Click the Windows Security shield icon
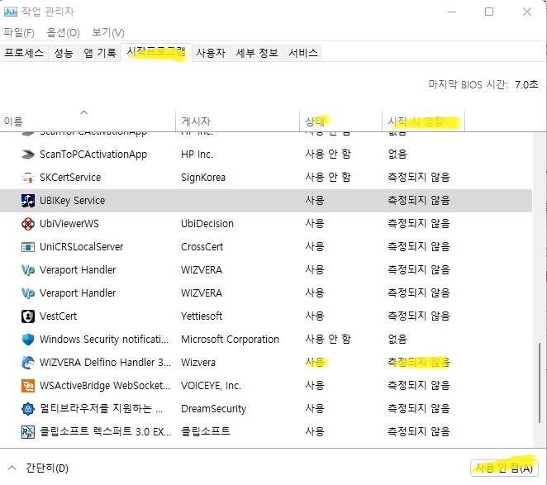This screenshot has width=547, height=485. pos(28,339)
